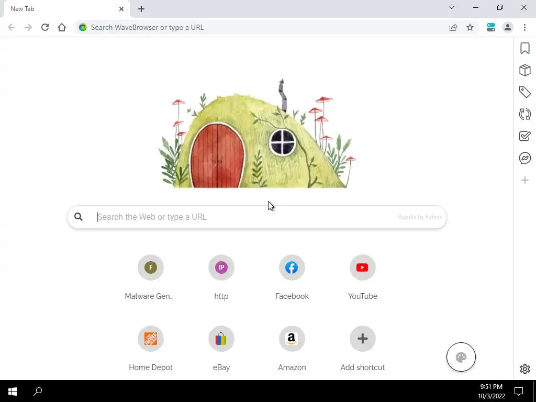Image resolution: width=536 pixels, height=402 pixels.
Task: Close the New Tab tab
Action: [x=121, y=9]
